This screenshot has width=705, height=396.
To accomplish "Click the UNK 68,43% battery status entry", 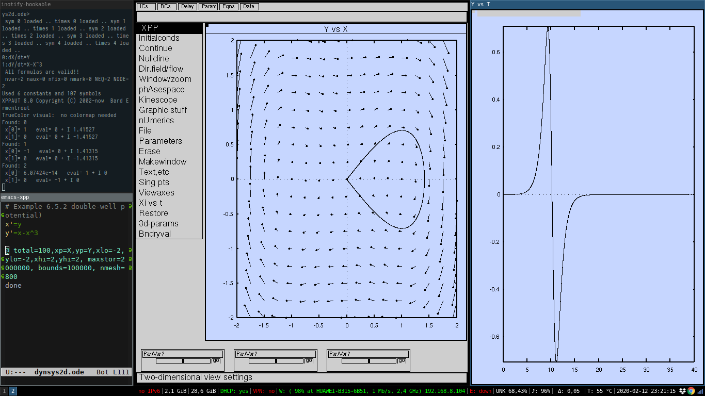I will (x=512, y=391).
